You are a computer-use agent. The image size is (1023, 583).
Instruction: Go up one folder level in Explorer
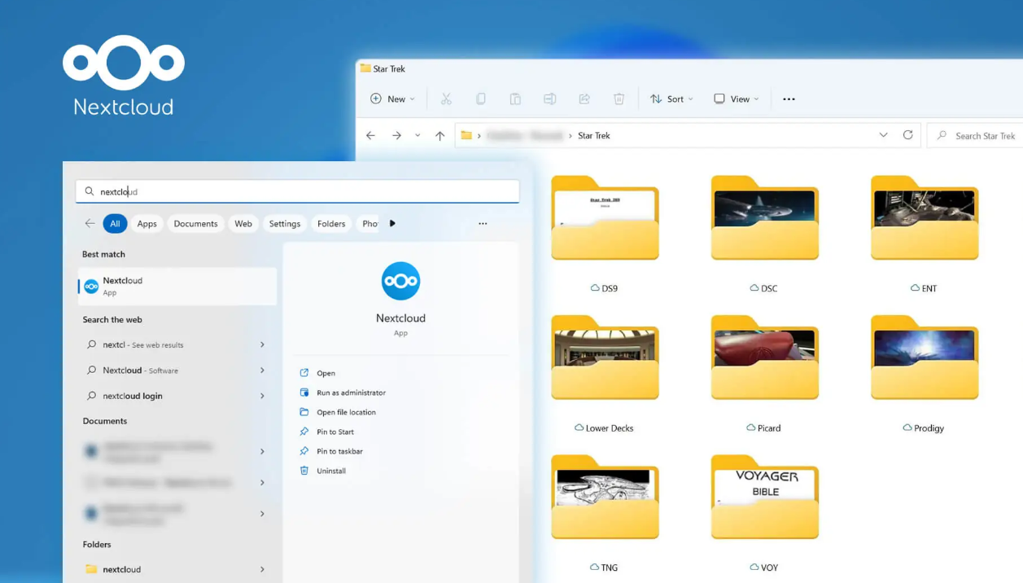[439, 135]
